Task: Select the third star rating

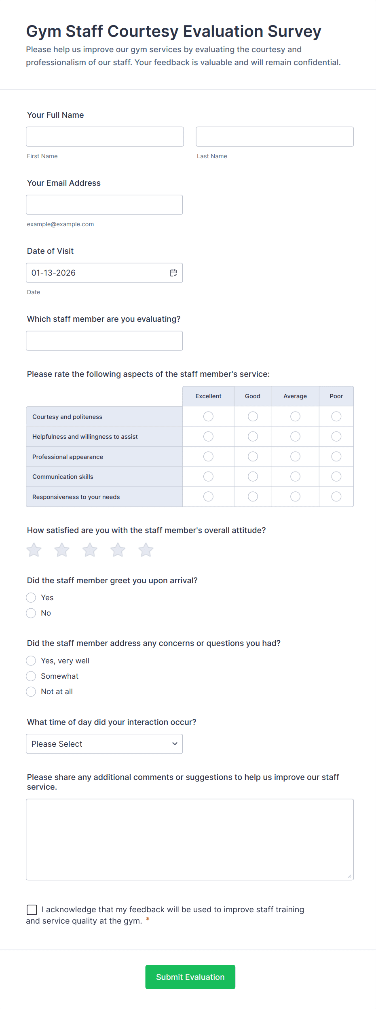Action: click(90, 550)
